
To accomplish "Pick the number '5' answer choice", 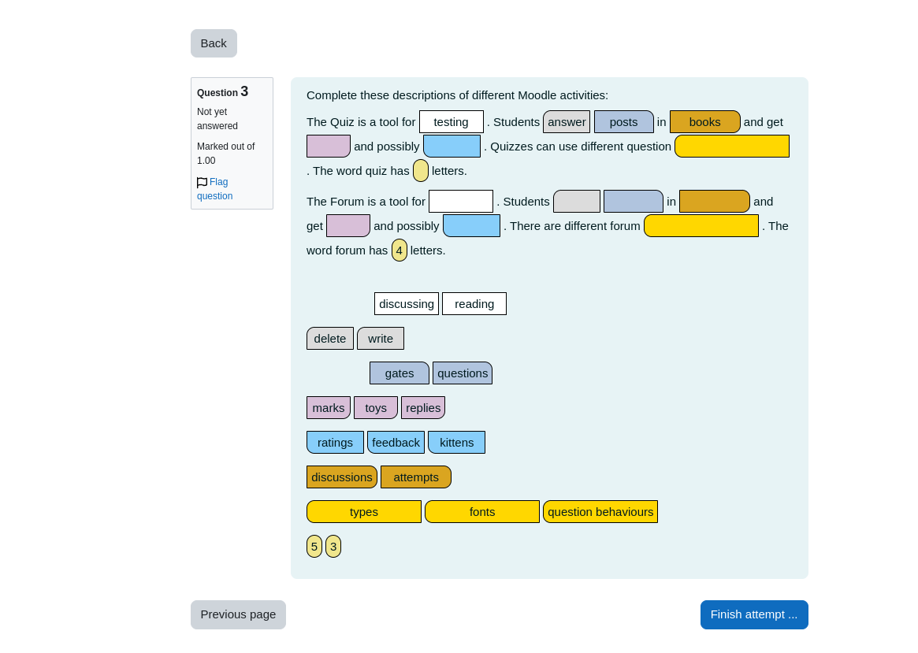I will (314, 546).
